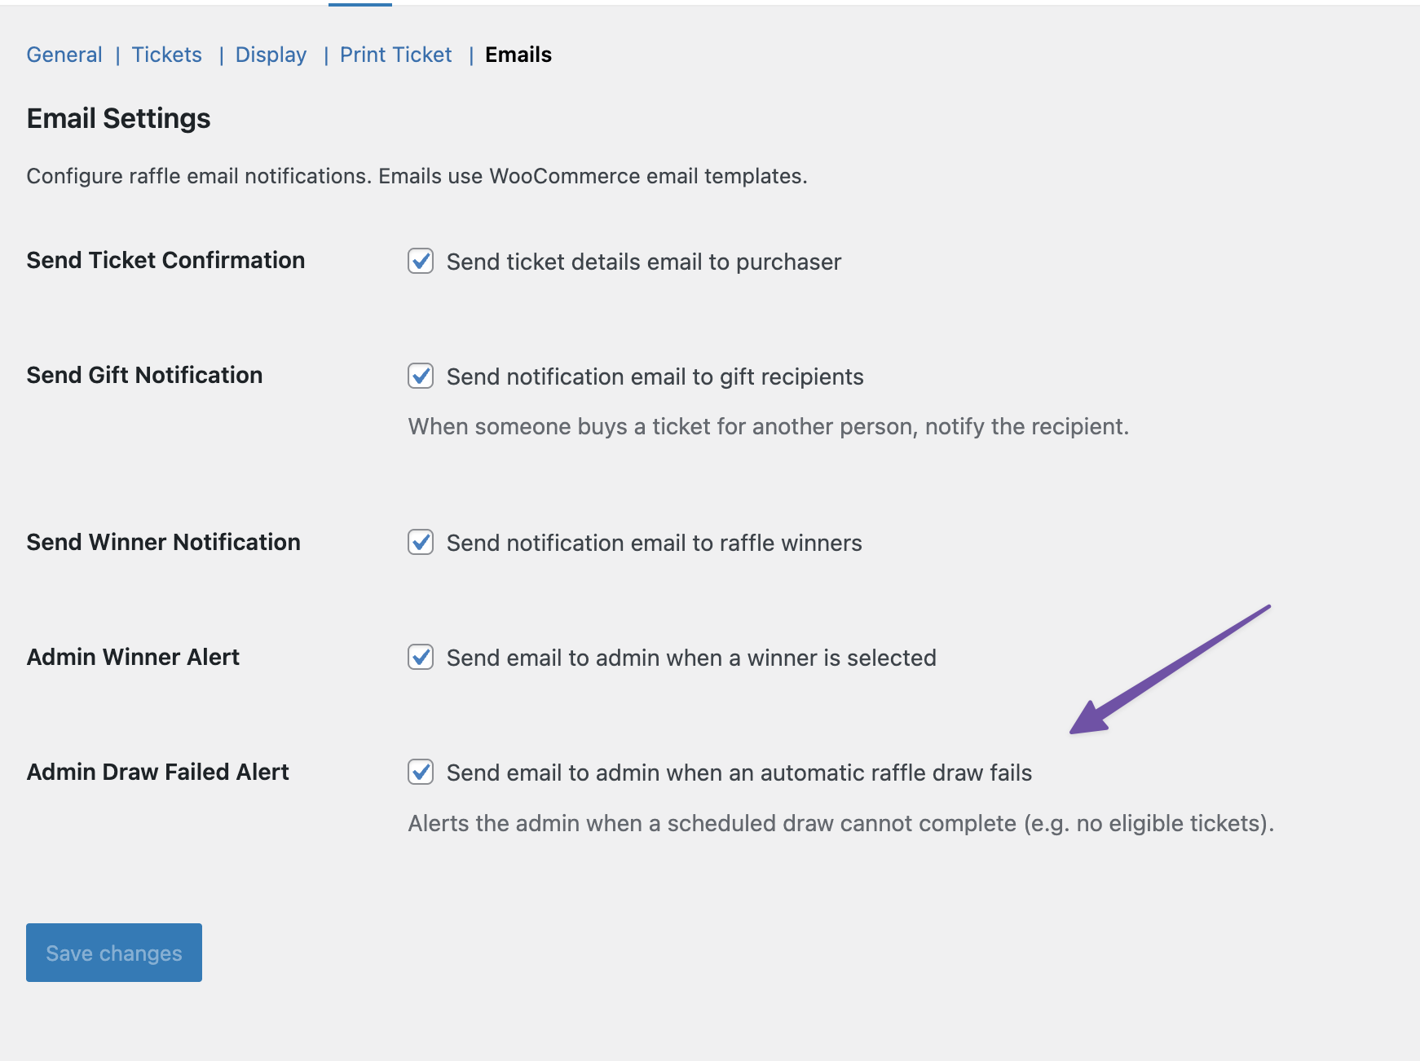Disable the Admin Winner Alert checkbox
Viewport: 1420px width, 1061px height.
[420, 658]
